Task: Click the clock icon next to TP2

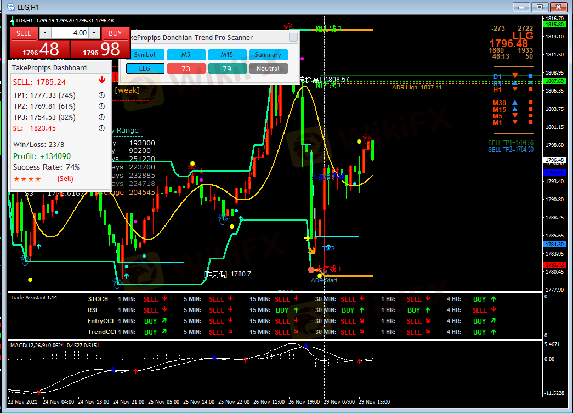Action: coord(101,106)
